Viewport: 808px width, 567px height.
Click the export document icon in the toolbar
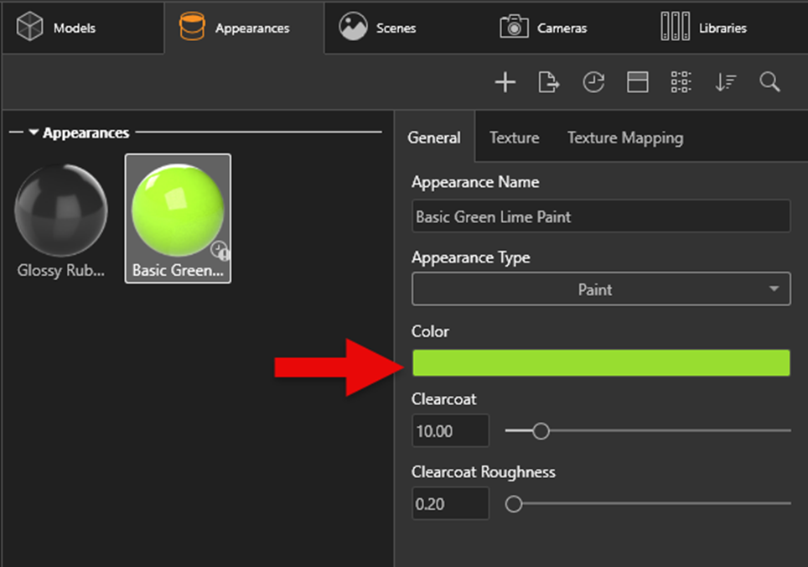(549, 82)
